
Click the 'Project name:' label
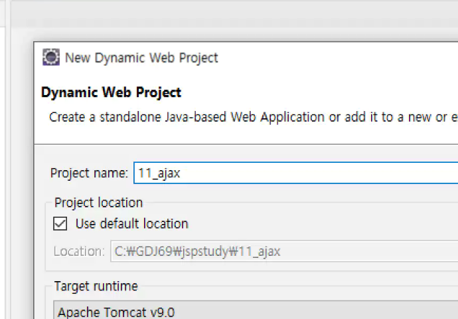click(89, 173)
